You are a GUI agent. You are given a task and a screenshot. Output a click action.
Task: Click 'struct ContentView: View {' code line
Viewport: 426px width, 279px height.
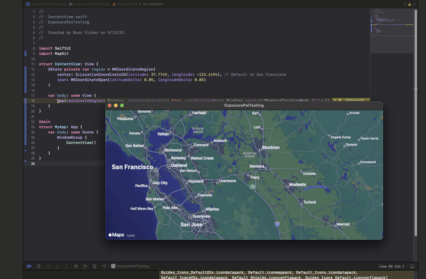(x=69, y=64)
